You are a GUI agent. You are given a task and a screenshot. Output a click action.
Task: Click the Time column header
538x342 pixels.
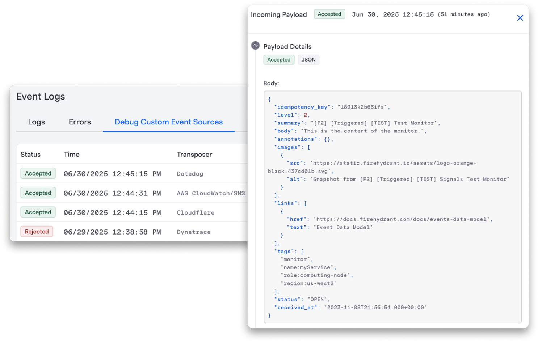[71, 155]
